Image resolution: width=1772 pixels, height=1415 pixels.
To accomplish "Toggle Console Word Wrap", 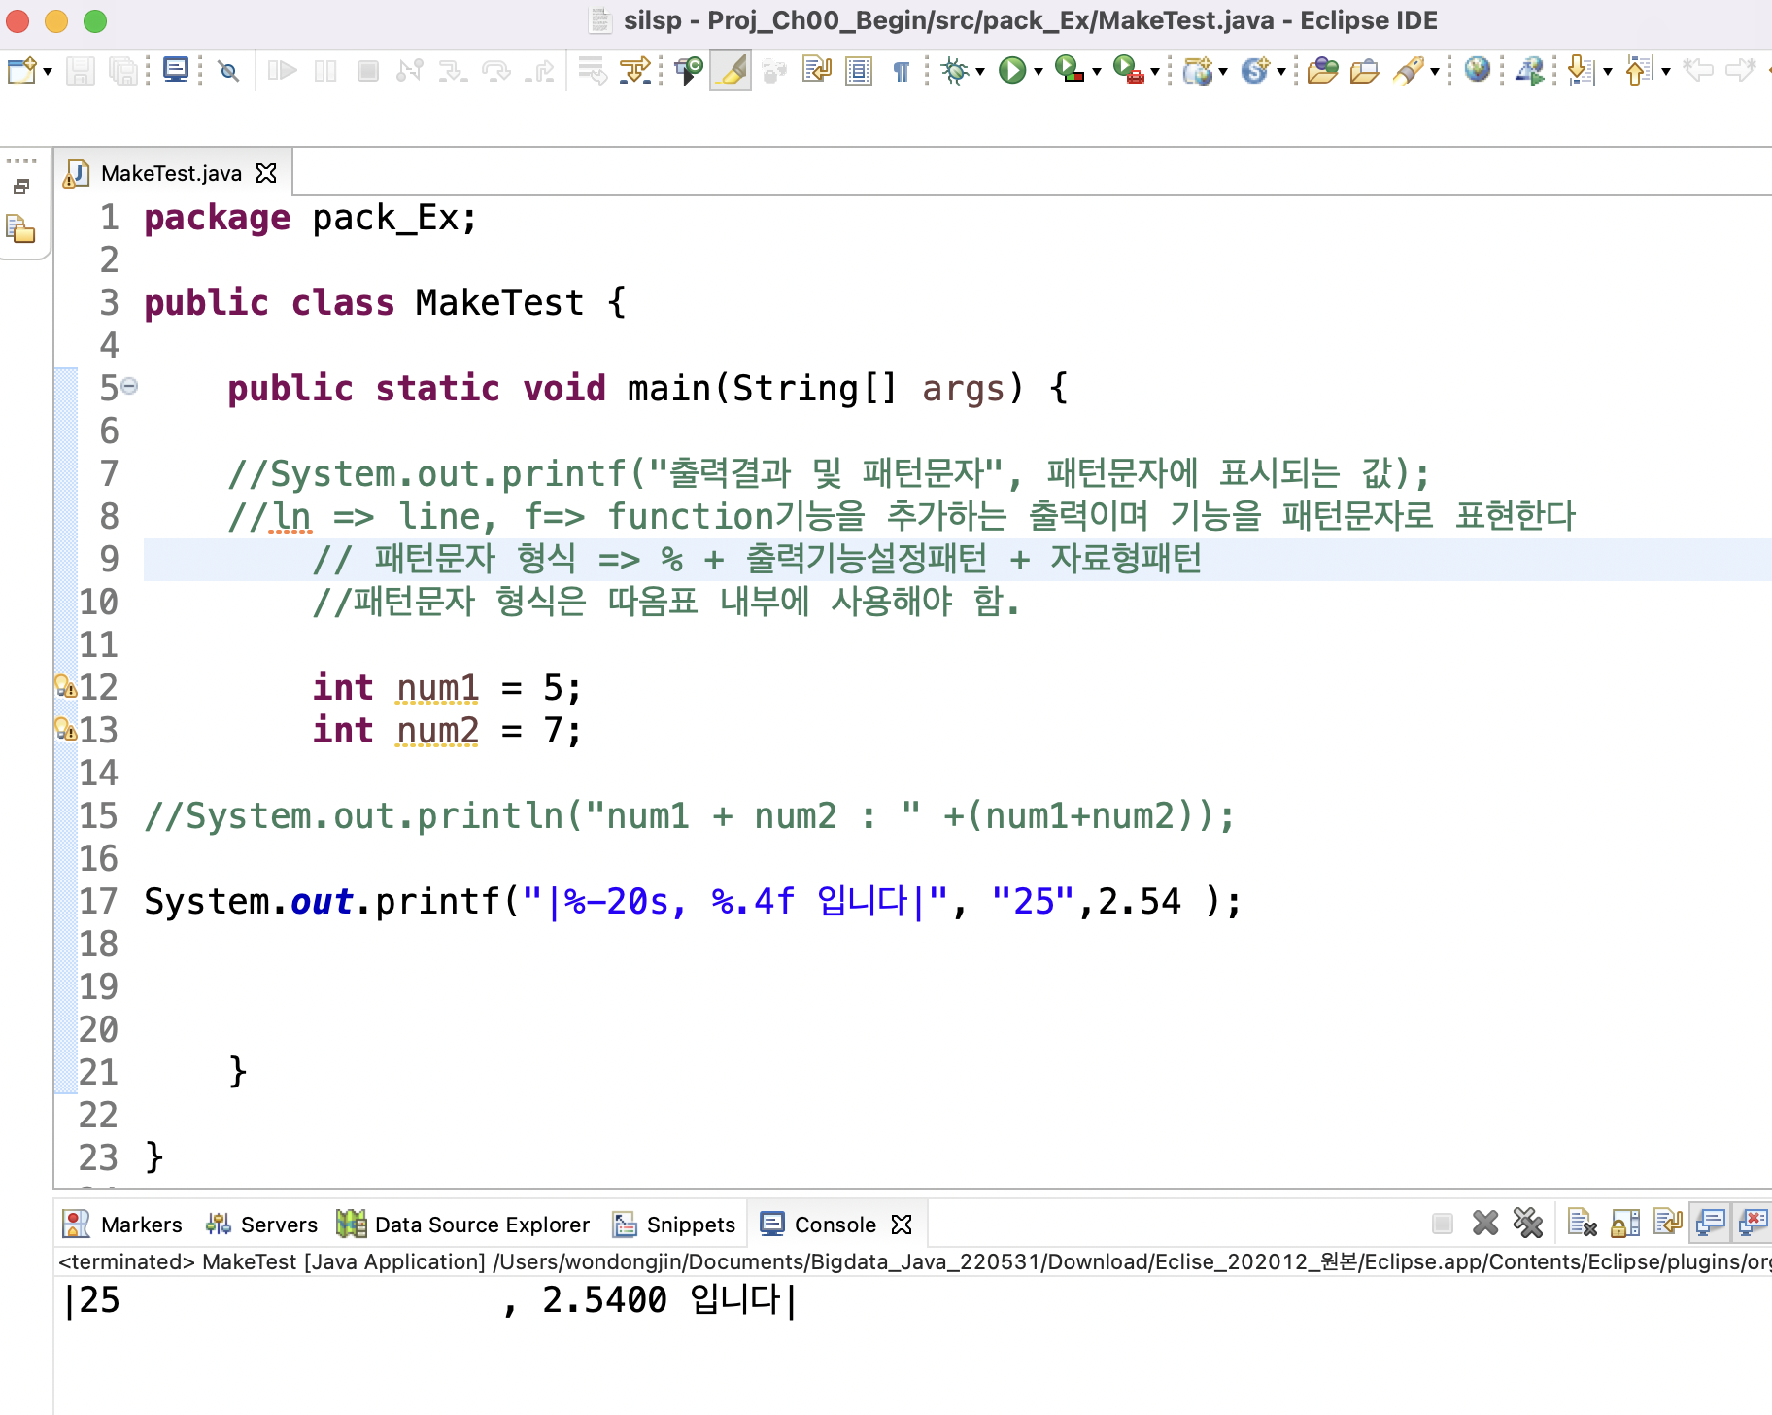I will 1668,1224.
